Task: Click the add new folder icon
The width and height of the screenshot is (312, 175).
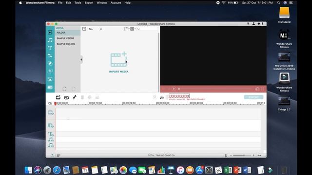Action: [x=64, y=89]
